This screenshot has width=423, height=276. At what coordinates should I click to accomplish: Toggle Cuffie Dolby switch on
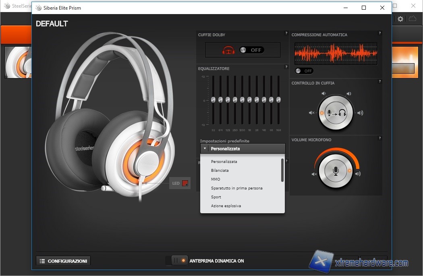251,50
